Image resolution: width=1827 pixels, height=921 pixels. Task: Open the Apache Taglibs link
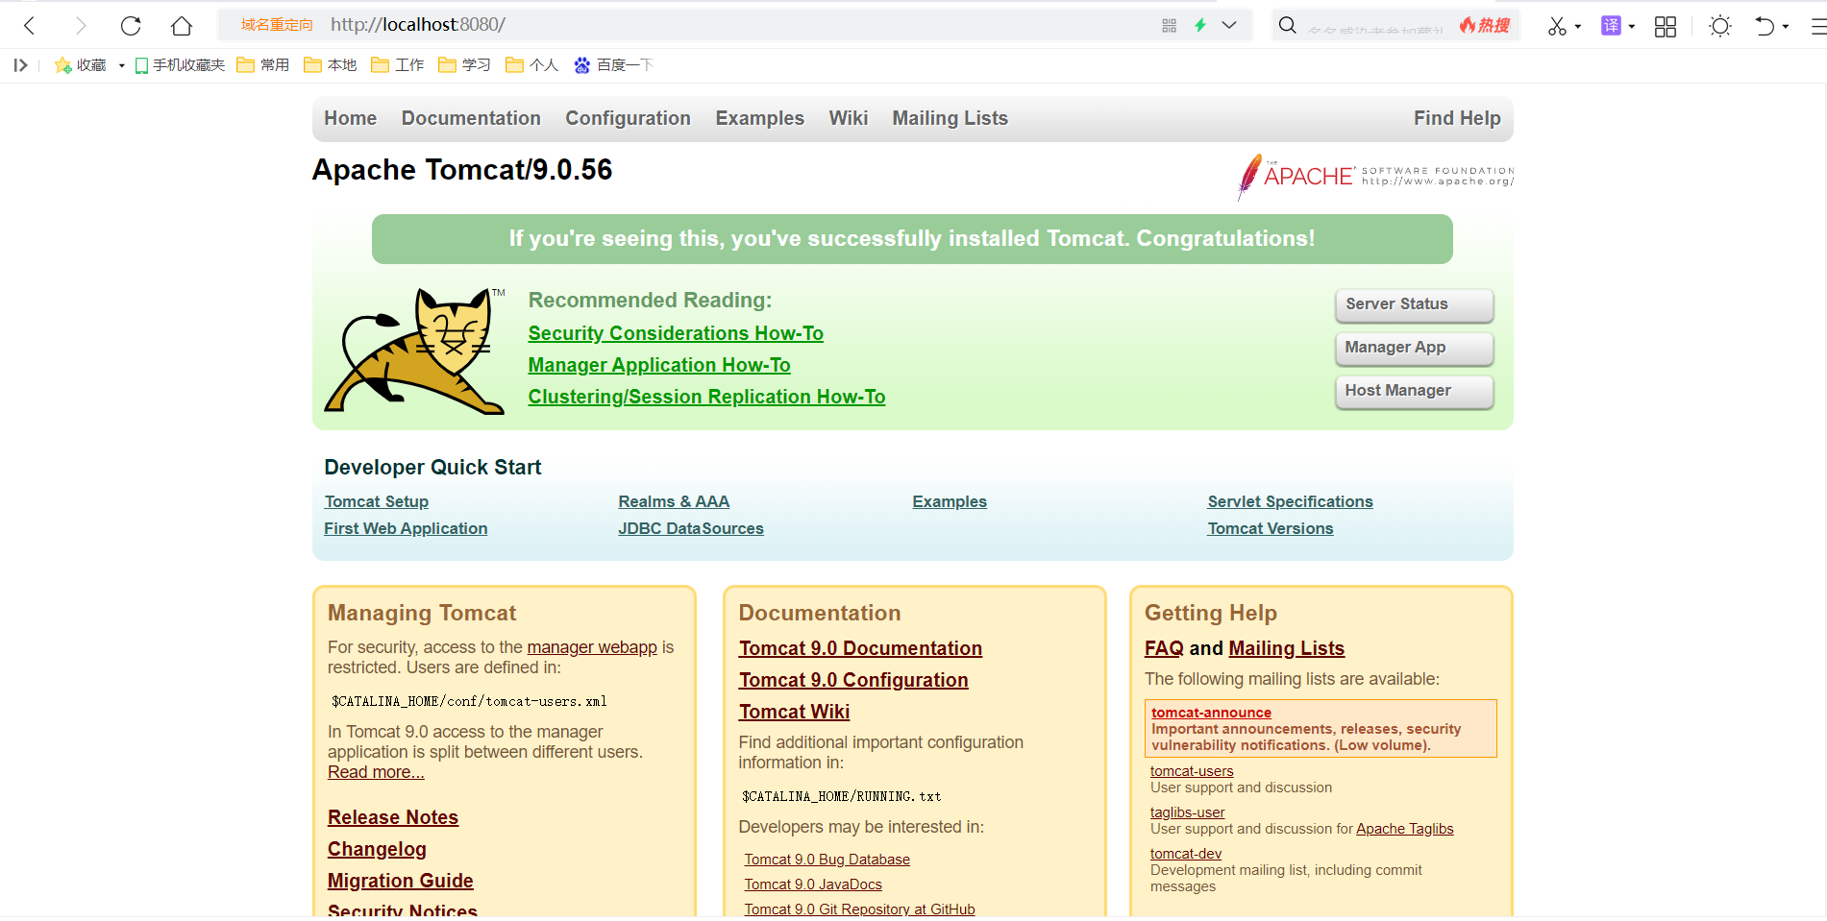point(1404,829)
